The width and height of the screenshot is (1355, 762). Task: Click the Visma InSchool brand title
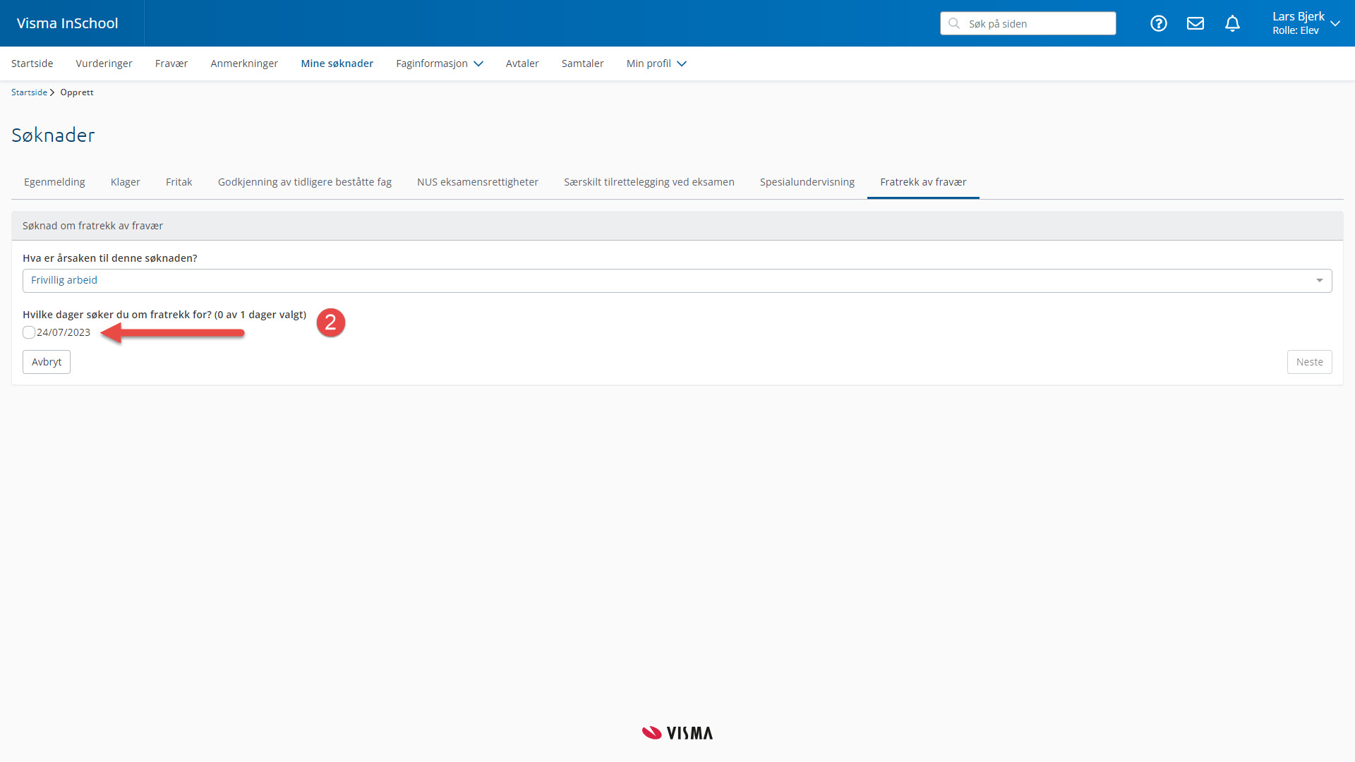click(x=68, y=23)
